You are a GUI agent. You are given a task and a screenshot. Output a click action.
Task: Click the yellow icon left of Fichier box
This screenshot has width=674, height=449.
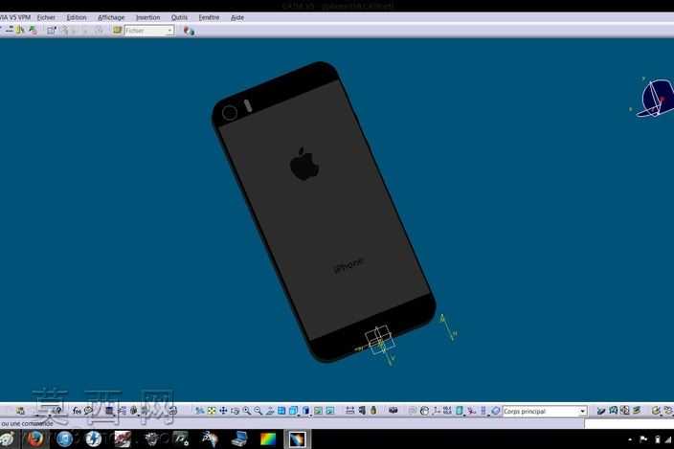[x=117, y=30]
